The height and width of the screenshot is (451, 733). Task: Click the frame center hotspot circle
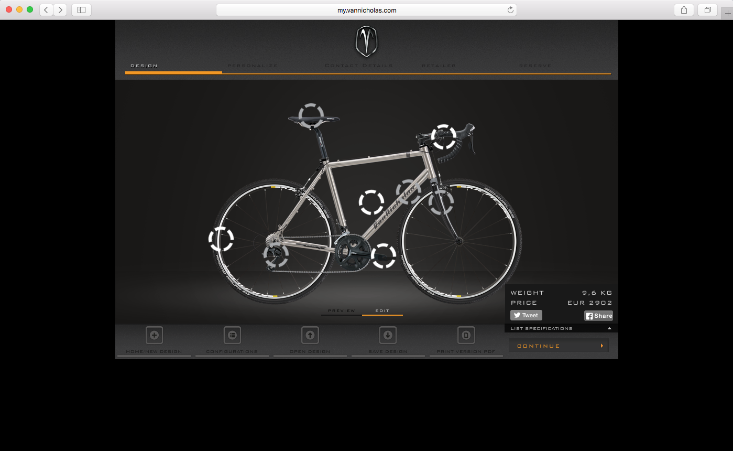click(x=371, y=202)
